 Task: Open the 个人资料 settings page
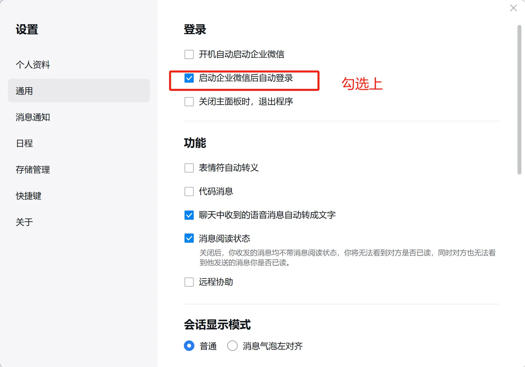[x=79, y=65]
